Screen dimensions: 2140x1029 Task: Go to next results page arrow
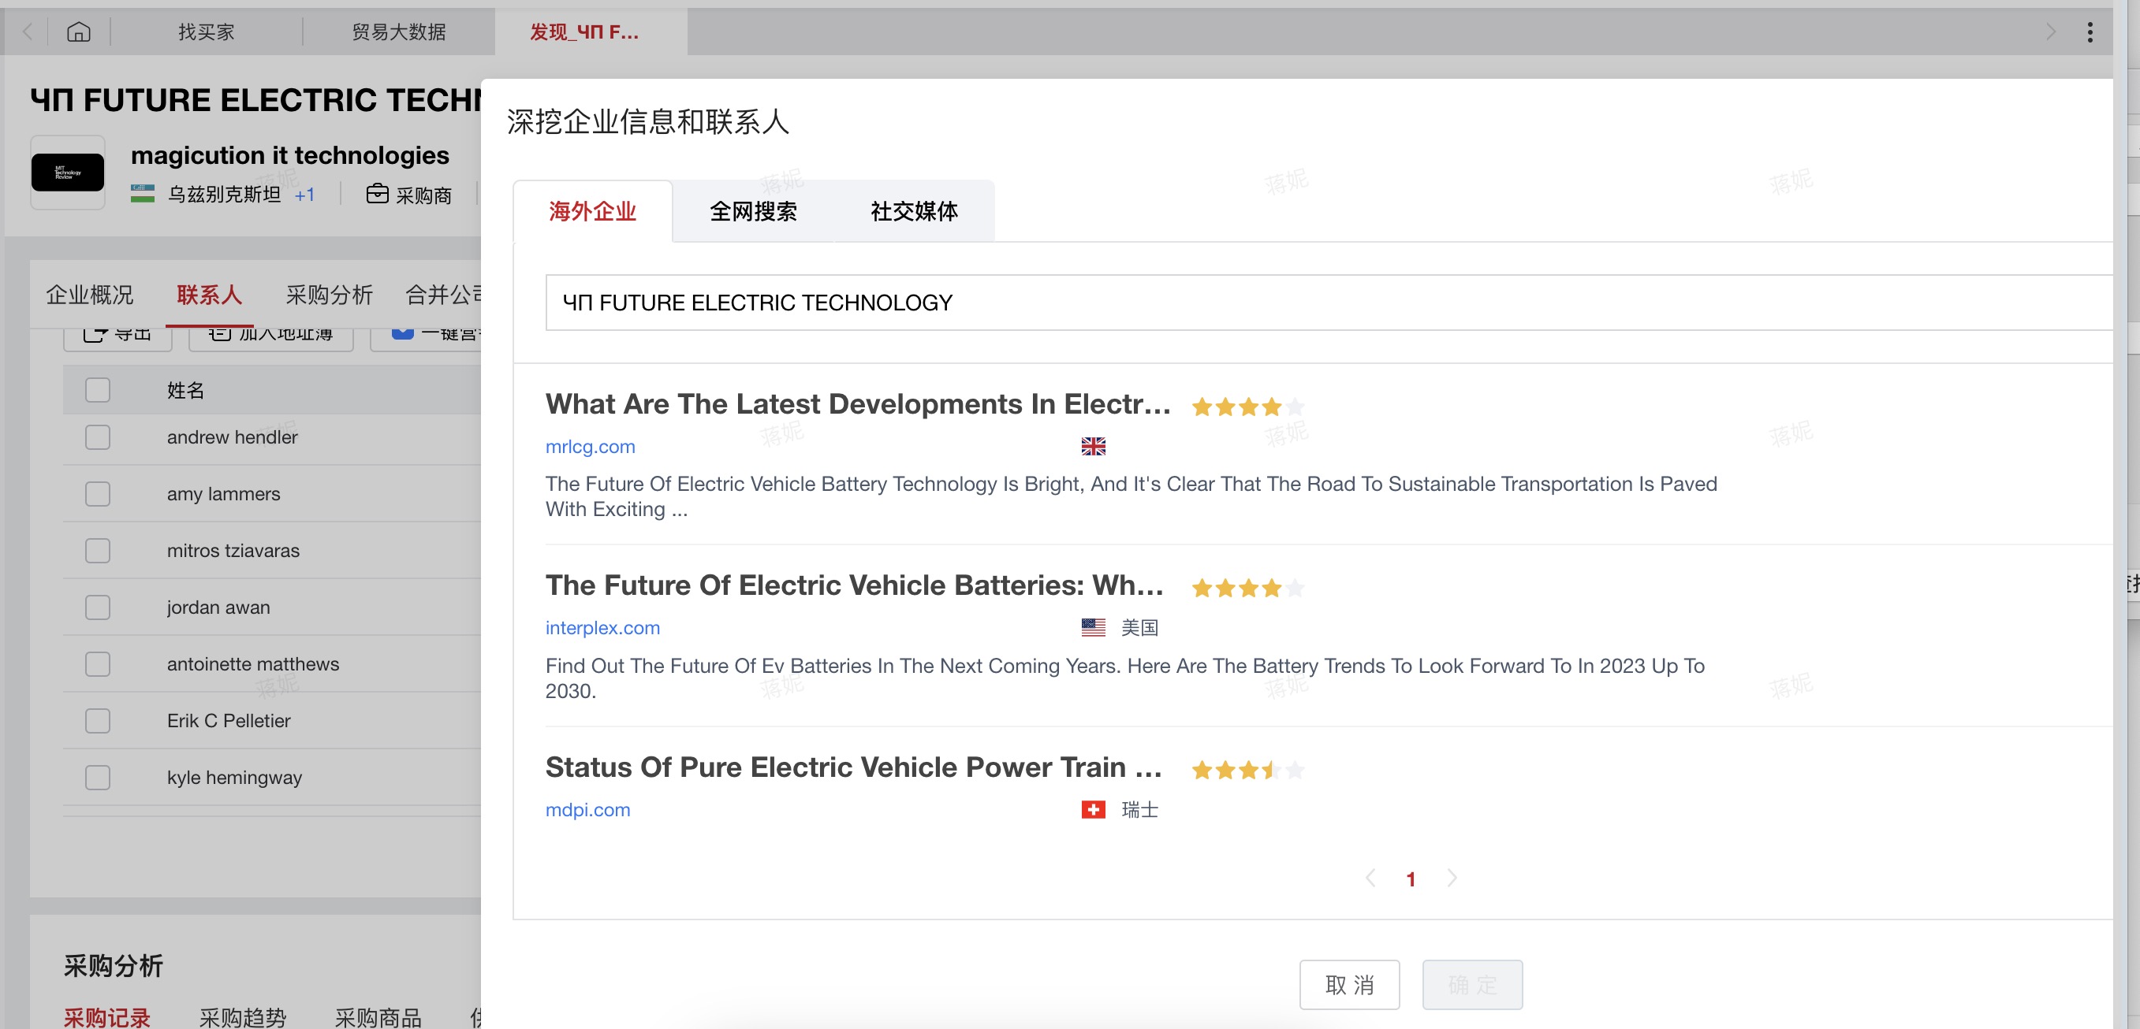click(1452, 878)
